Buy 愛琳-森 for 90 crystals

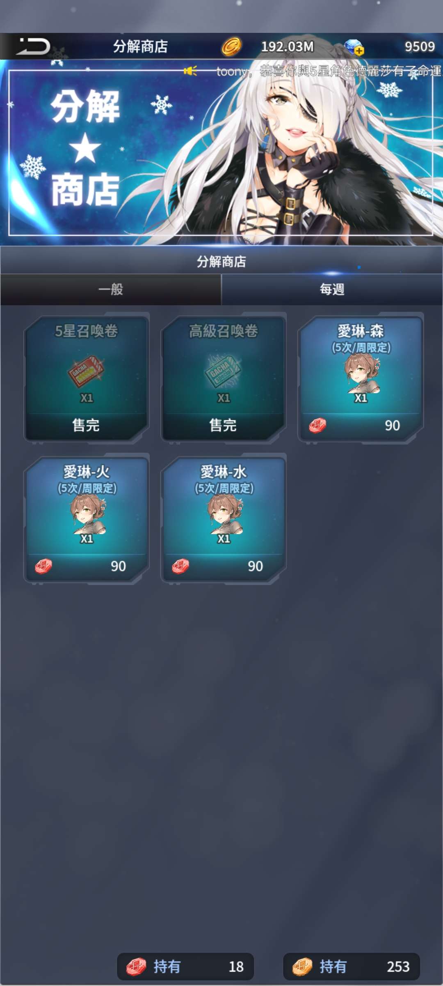click(x=361, y=426)
